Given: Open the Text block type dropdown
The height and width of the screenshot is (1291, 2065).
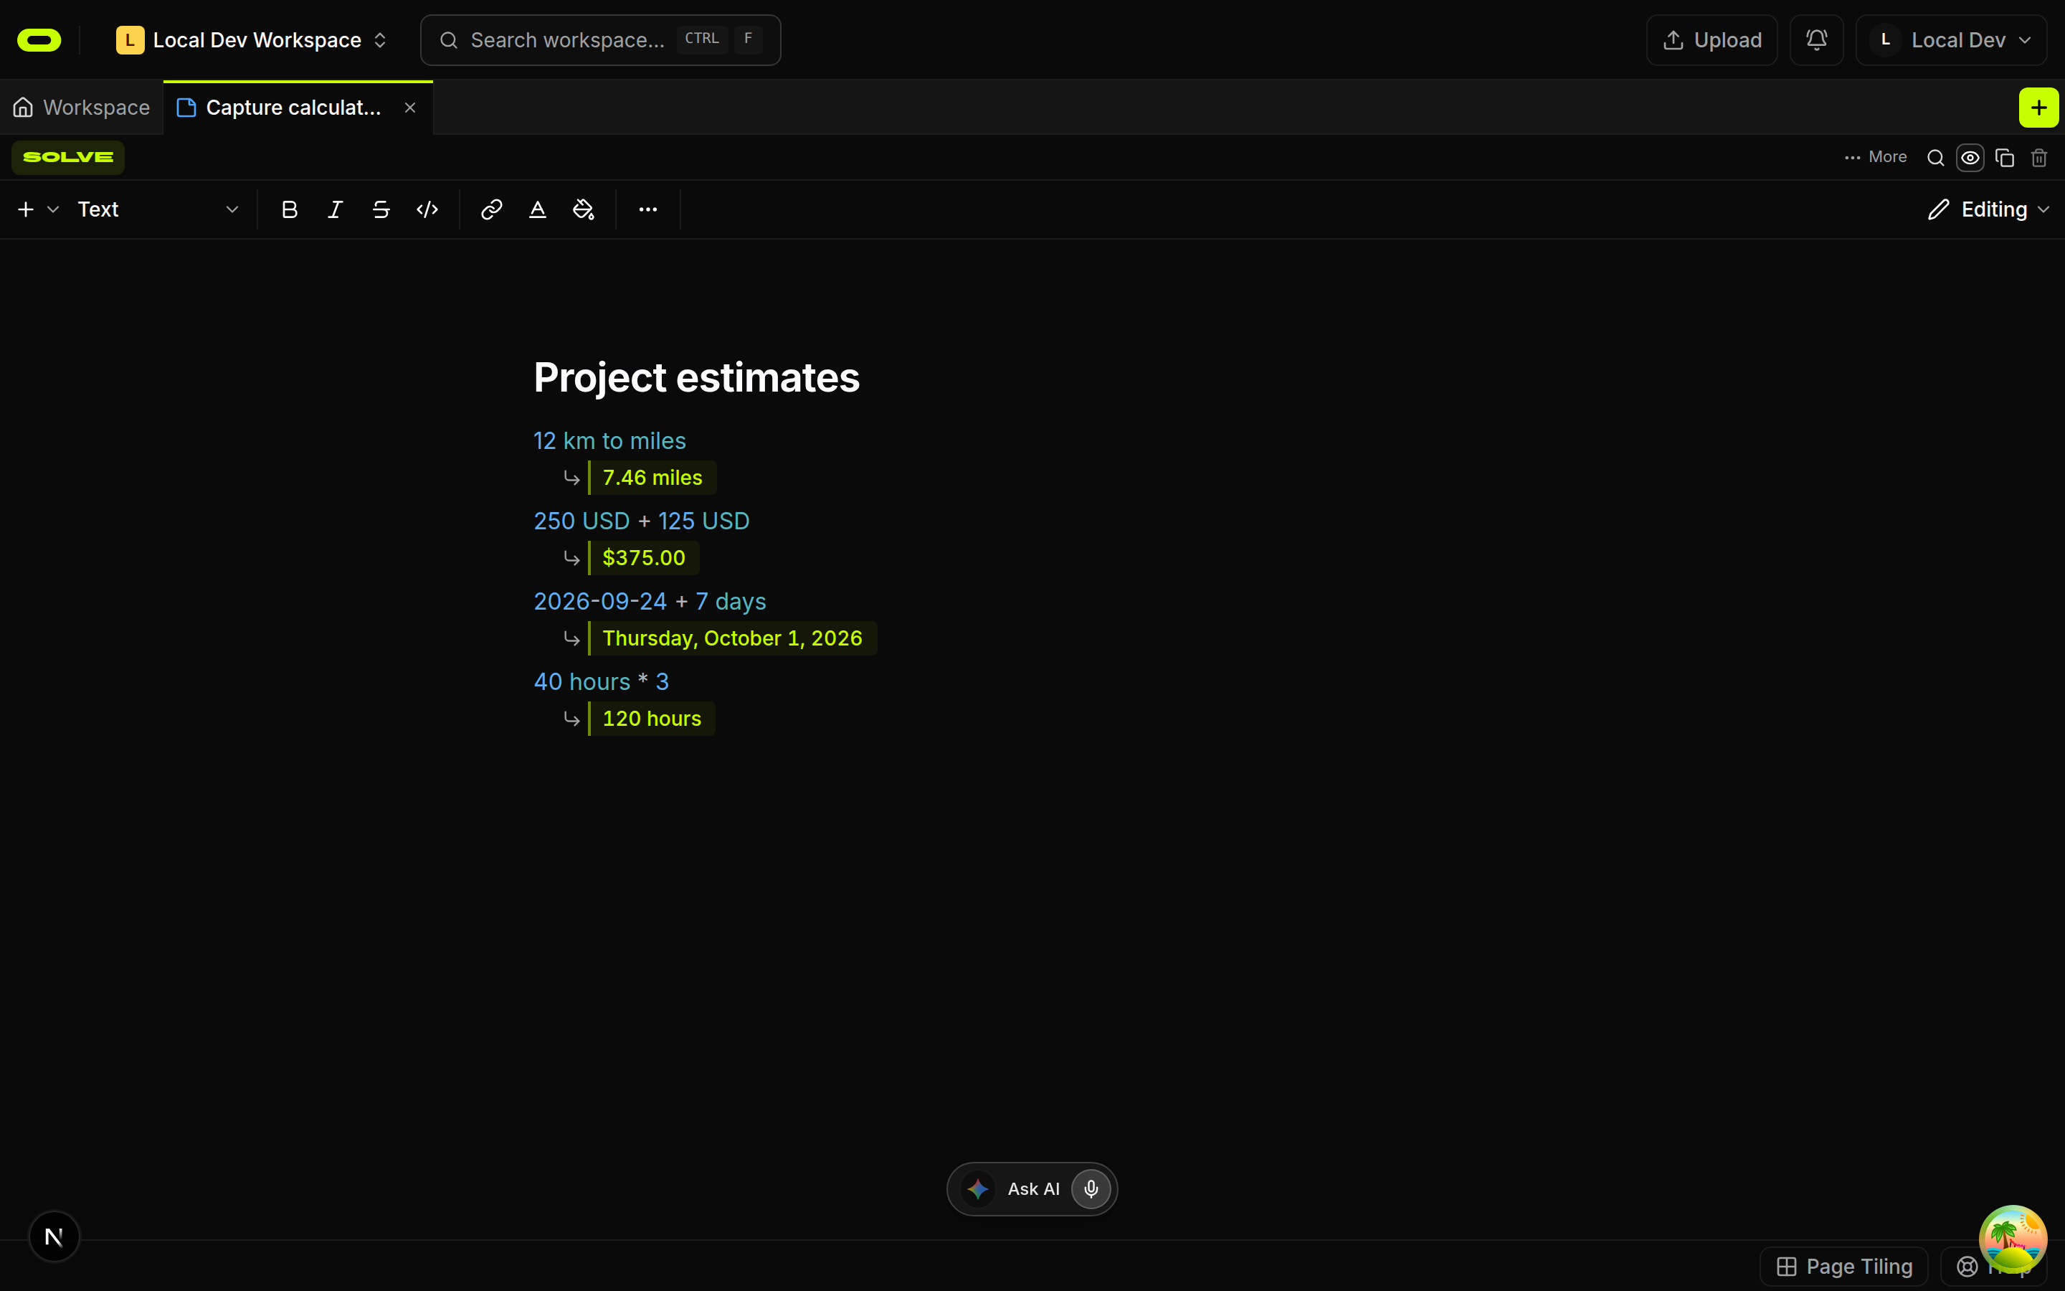Looking at the screenshot, I should coord(158,209).
